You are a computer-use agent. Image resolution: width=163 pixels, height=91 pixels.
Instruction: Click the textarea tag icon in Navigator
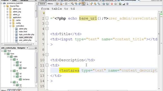click(20, 79)
